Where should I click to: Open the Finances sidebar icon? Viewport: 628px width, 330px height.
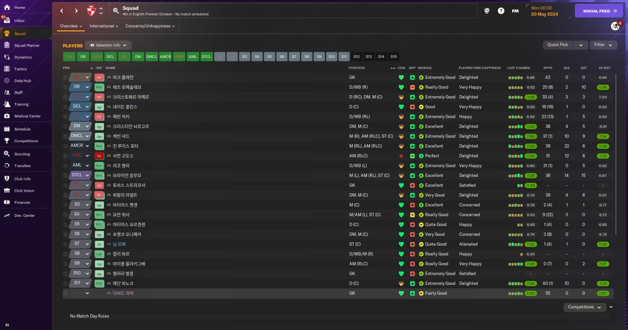pyautogui.click(x=7, y=202)
